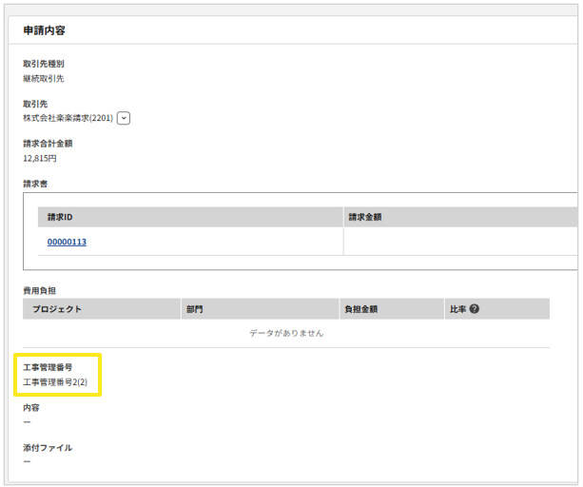The width and height of the screenshot is (583, 487).
Task: Select the 工事管理番号2(2) value
Action: tap(55, 381)
